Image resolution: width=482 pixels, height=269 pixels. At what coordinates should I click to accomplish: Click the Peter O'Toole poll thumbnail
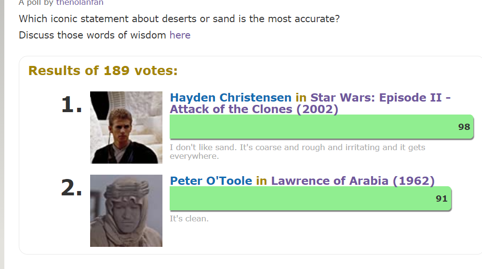click(x=126, y=211)
